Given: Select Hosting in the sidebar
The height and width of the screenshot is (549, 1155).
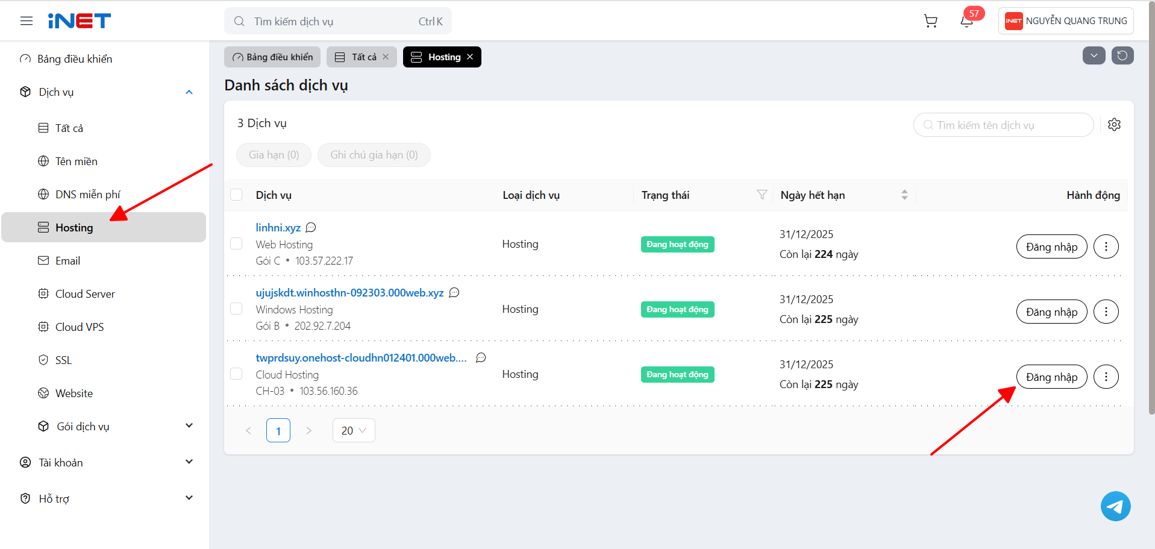Looking at the screenshot, I should pyautogui.click(x=104, y=227).
